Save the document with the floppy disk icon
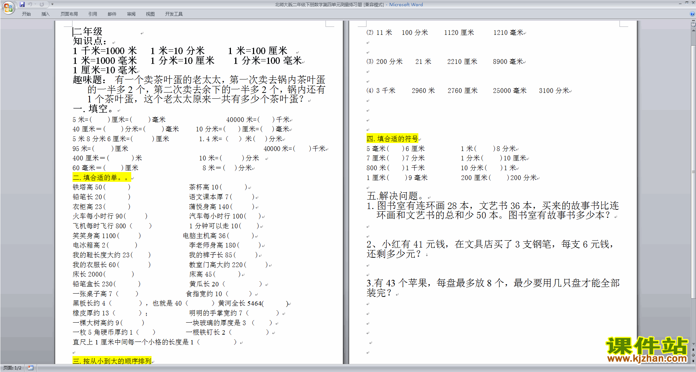 point(22,4)
